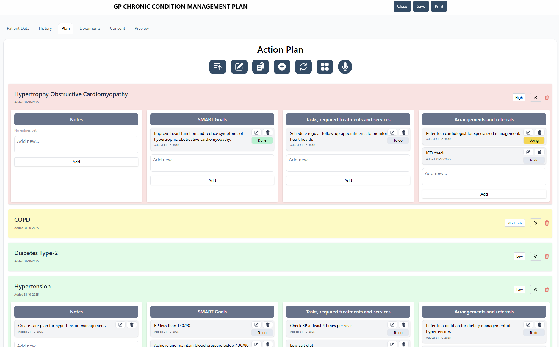Collapse the Hypertrophy Obstructive Cardiomyopathy section
This screenshot has width=559, height=347.
pyautogui.click(x=535, y=97)
